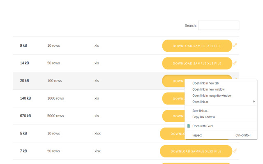Download the 9 kB sample XLS file
Image resolution: width=263 pixels, height=164 pixels.
tap(197, 46)
